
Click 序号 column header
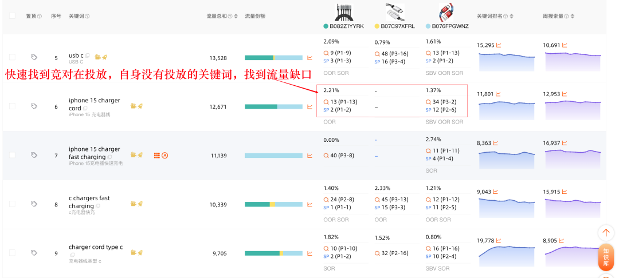pos(56,16)
